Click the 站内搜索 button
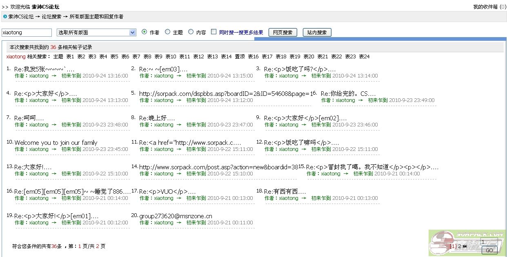This screenshot has width=507, height=257. coord(317,32)
